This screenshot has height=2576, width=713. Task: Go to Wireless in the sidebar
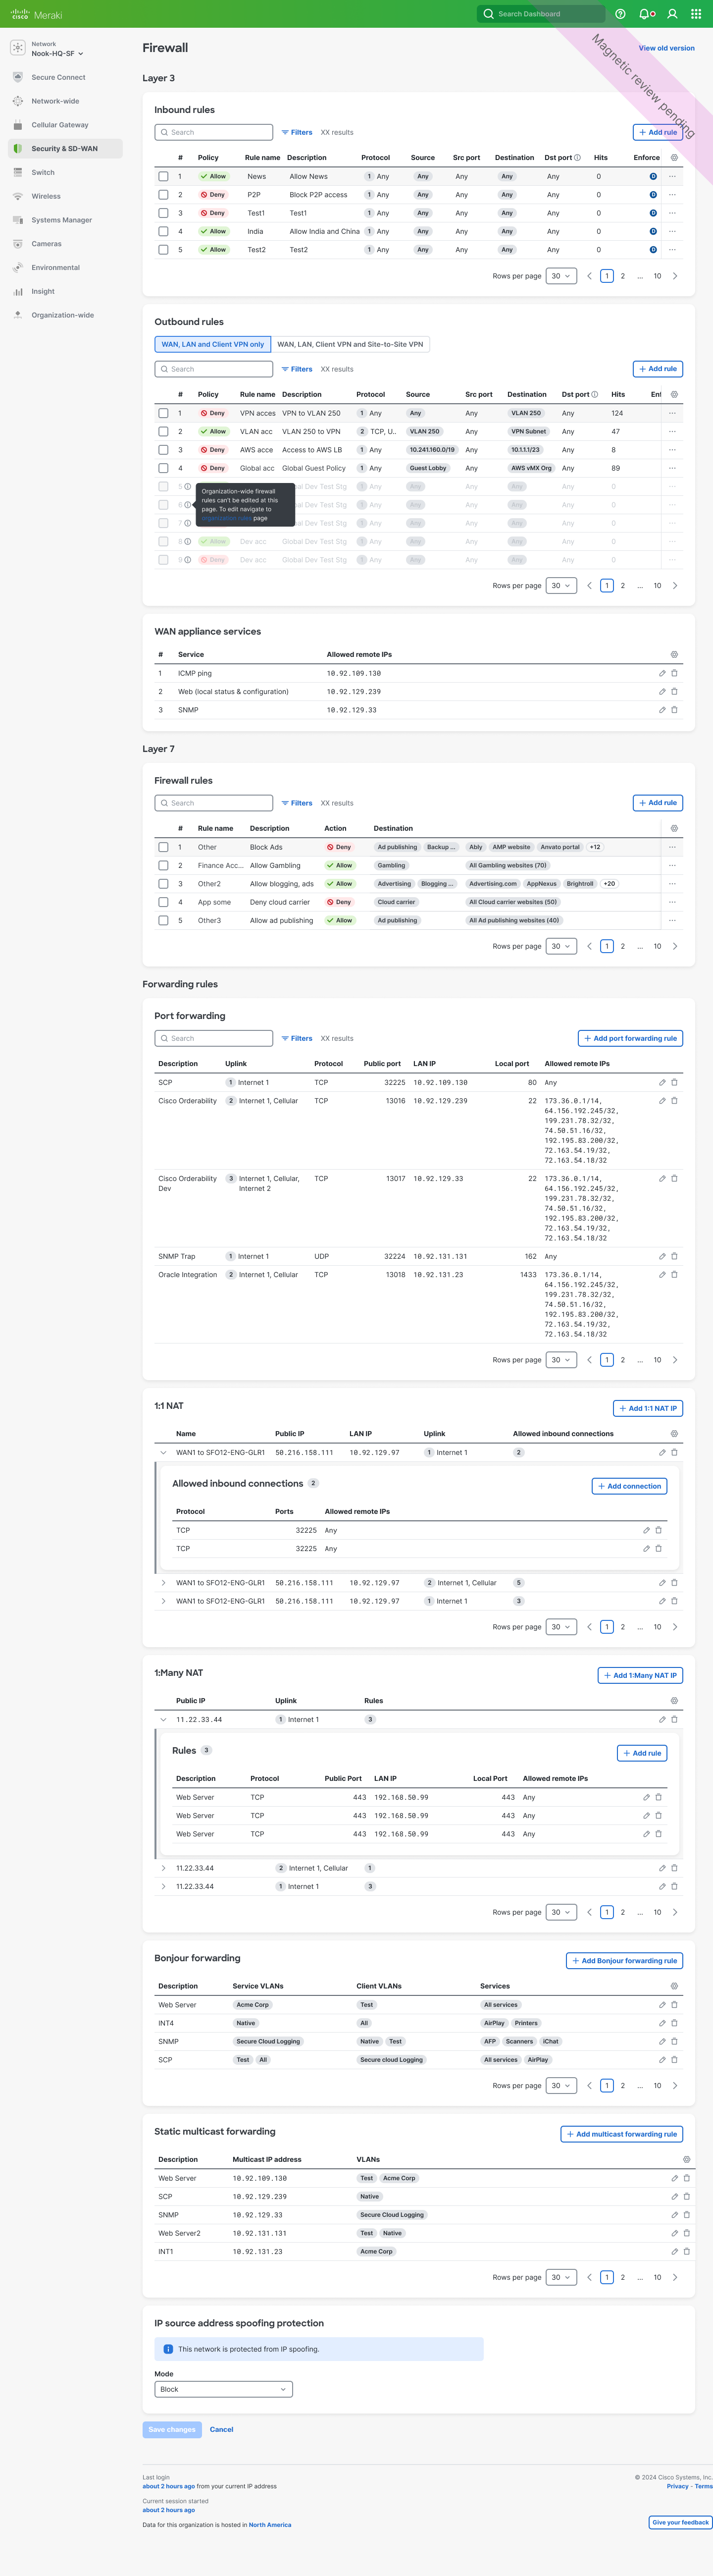pos(65,196)
